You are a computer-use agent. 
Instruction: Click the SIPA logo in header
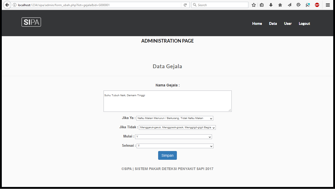click(31, 22)
